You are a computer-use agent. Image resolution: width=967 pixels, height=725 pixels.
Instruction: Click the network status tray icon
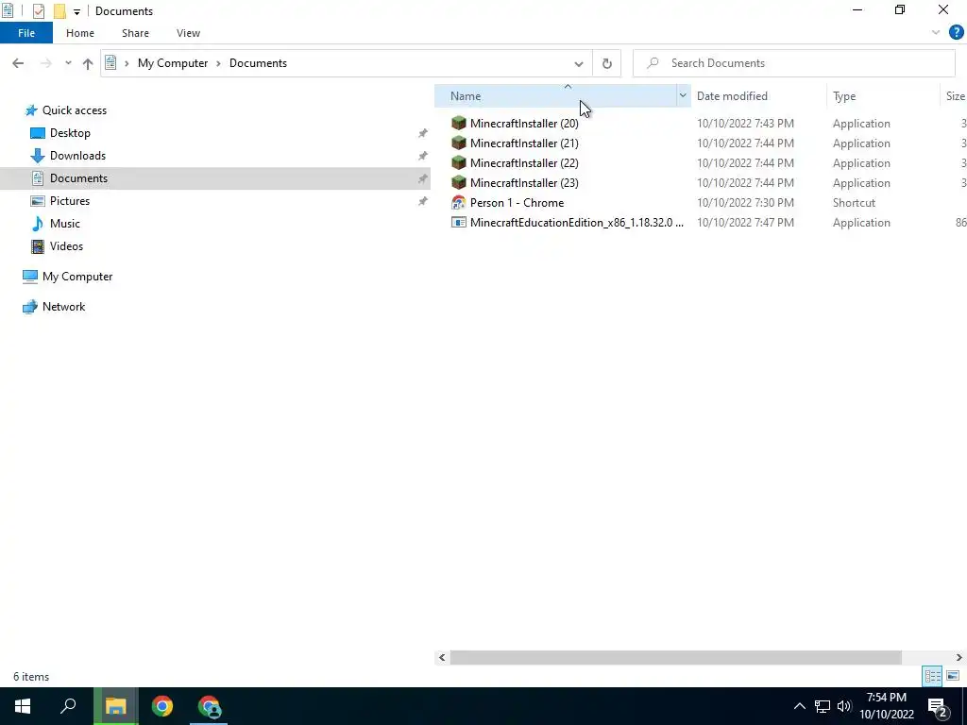823,706
